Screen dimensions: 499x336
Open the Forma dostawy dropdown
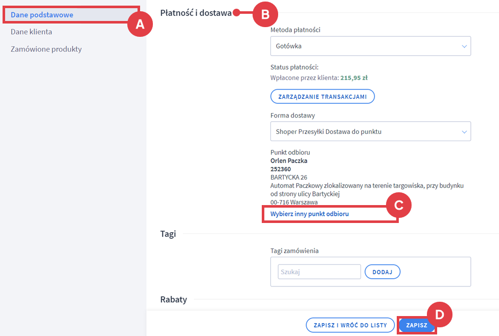click(370, 131)
